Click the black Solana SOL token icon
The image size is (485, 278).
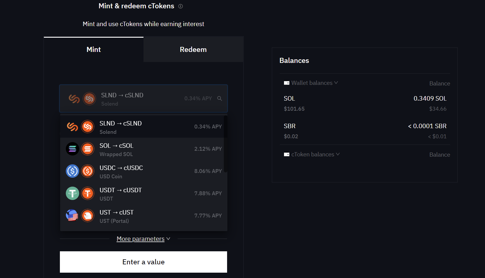[x=72, y=149]
